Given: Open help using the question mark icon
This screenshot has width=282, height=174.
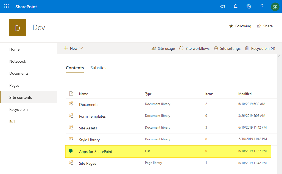Looking at the screenshot, I should pyautogui.click(x=262, y=6).
